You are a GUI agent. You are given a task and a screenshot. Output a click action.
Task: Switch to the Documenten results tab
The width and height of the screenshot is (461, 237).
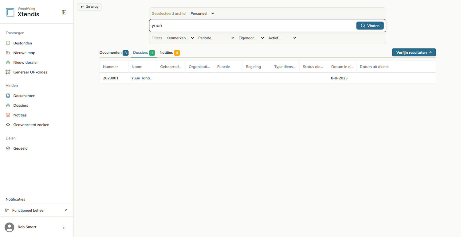114,53
